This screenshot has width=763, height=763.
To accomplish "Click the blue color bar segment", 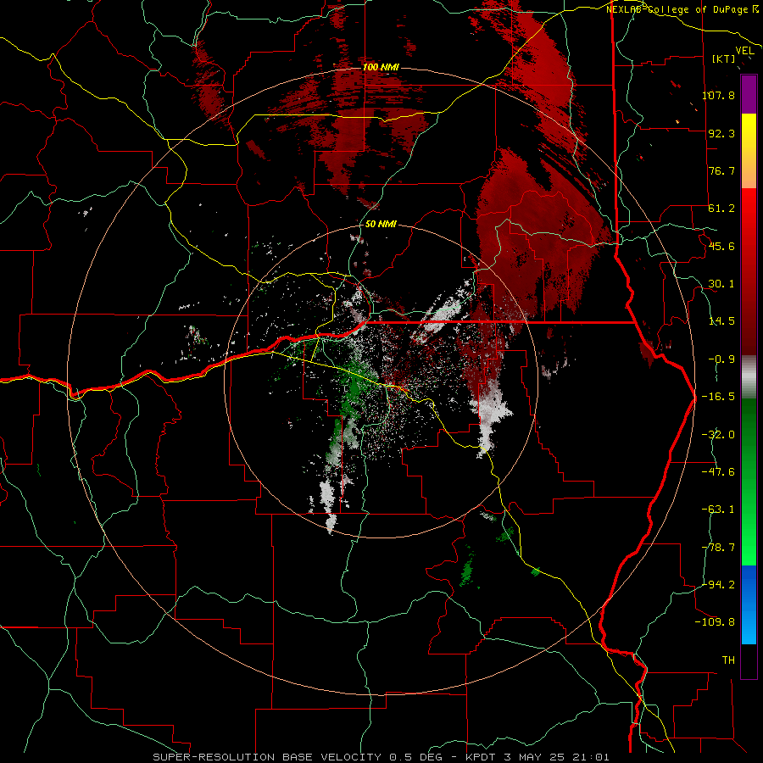I will 749,604.
